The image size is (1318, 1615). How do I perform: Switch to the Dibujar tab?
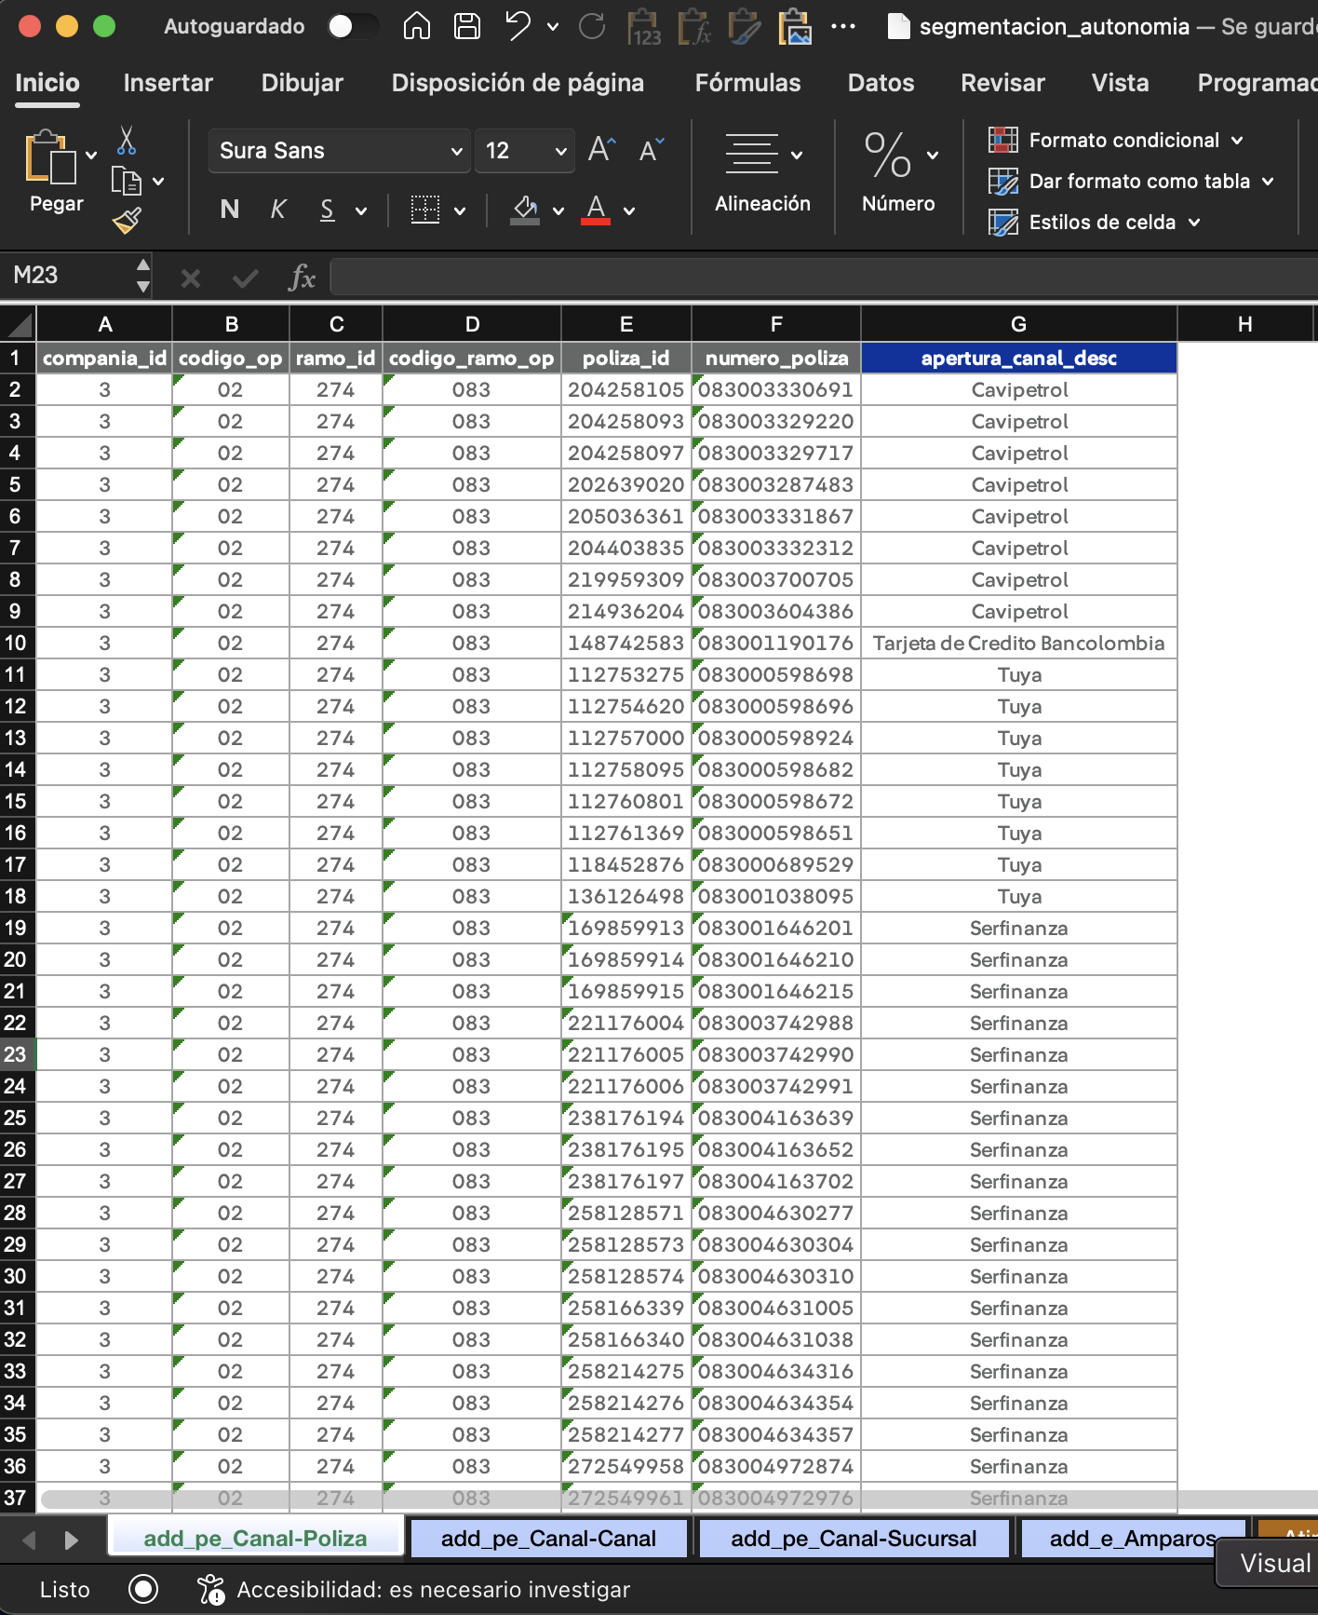coord(303,83)
